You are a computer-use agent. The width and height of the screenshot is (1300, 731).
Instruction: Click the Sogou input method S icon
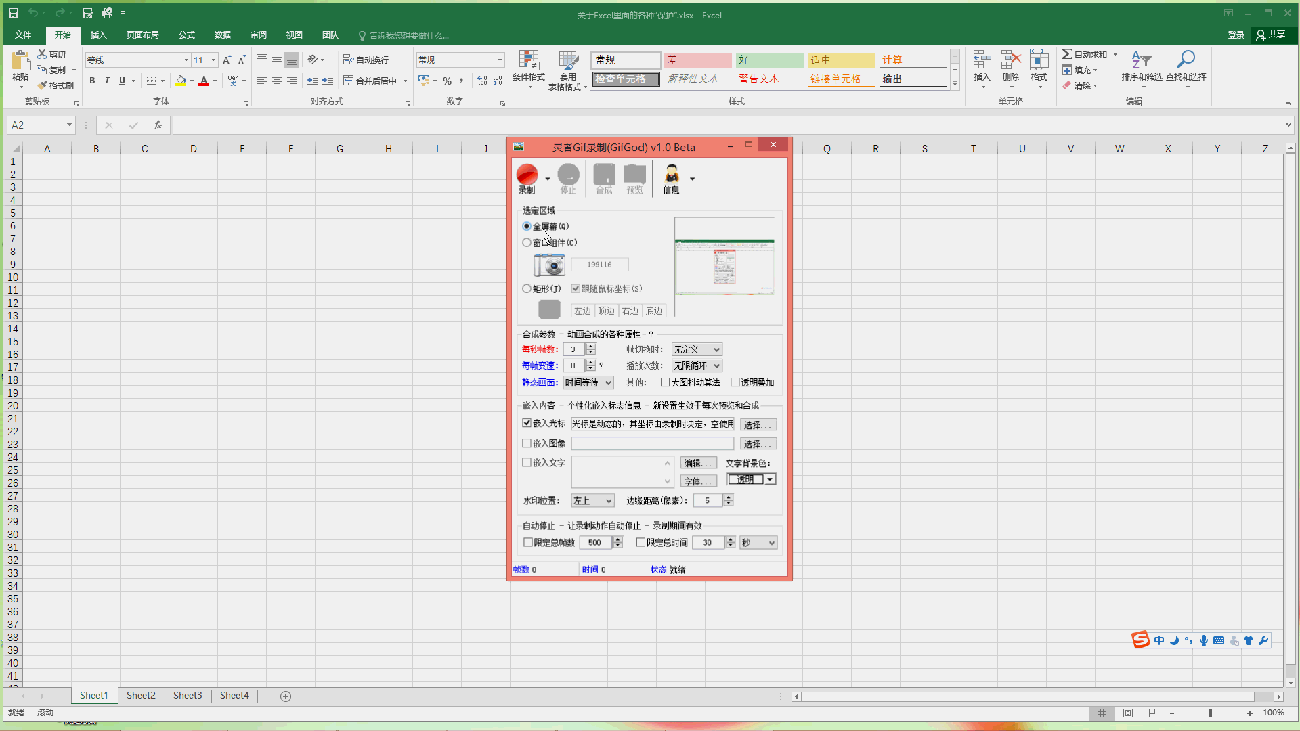pyautogui.click(x=1140, y=640)
